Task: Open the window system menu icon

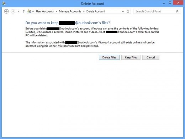Action: [x=4, y=4]
